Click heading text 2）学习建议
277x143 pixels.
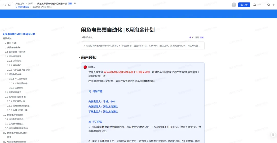coord(95,122)
